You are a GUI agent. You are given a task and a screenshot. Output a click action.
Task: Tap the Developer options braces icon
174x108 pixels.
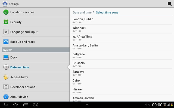(x=6, y=87)
